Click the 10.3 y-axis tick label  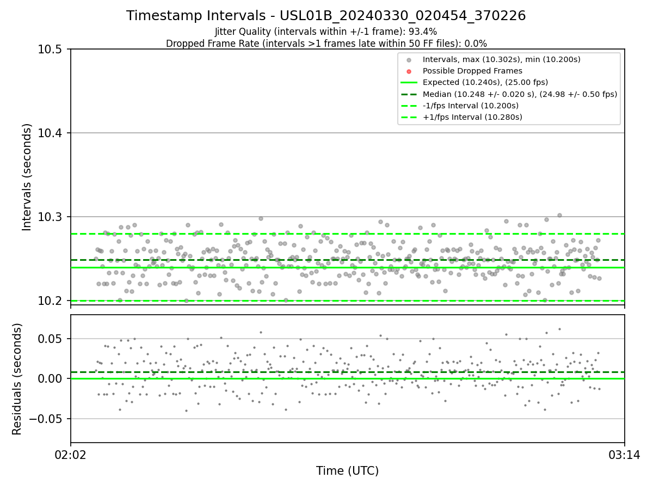coord(51,217)
